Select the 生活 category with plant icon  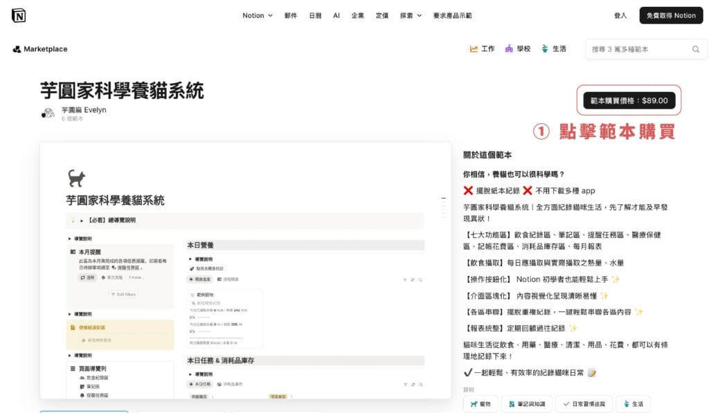(x=554, y=49)
